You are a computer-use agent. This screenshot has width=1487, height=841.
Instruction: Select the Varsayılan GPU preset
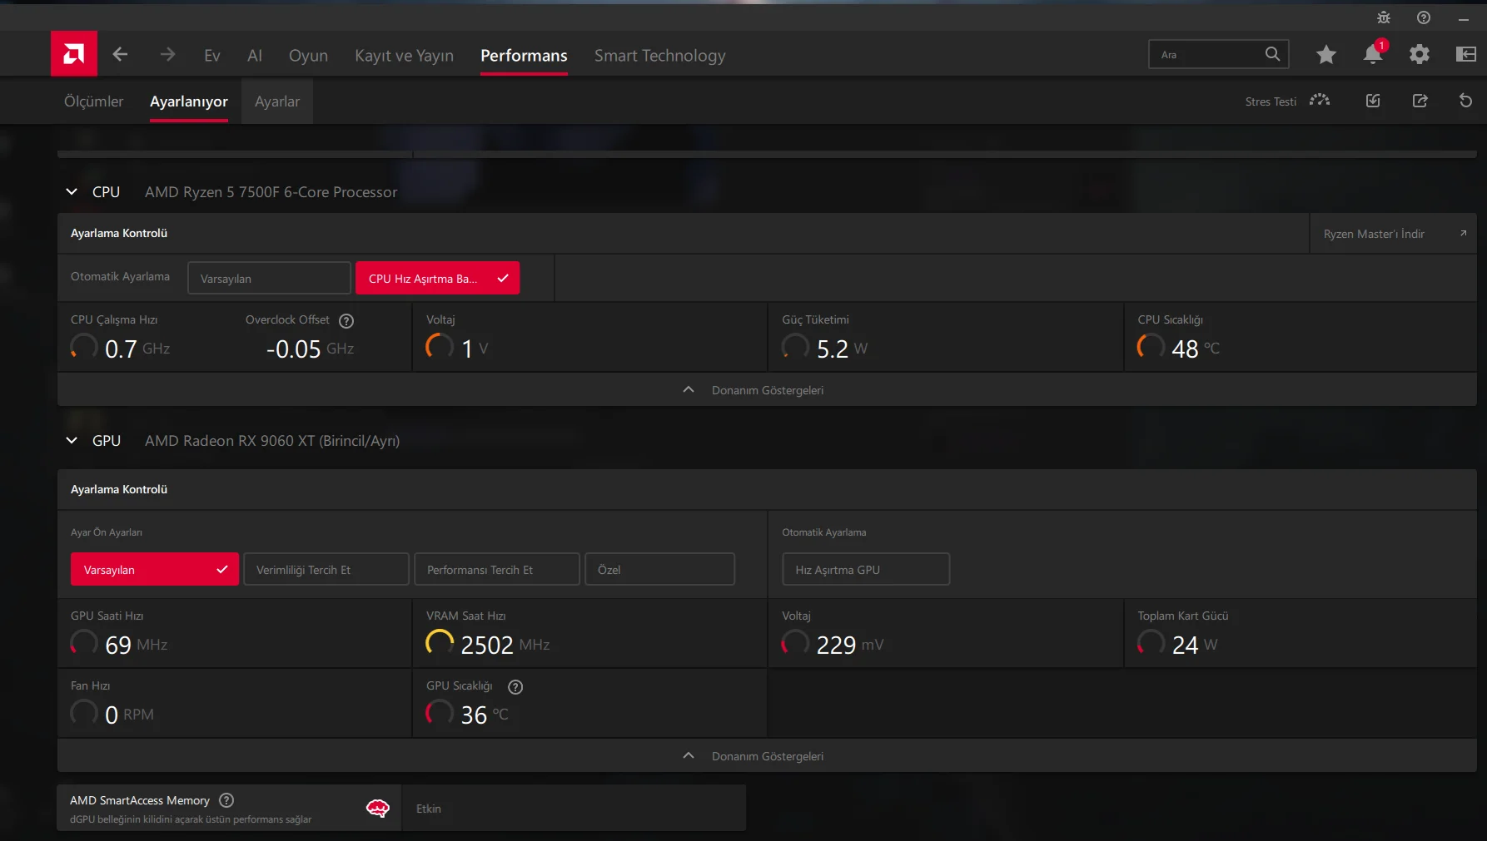155,569
